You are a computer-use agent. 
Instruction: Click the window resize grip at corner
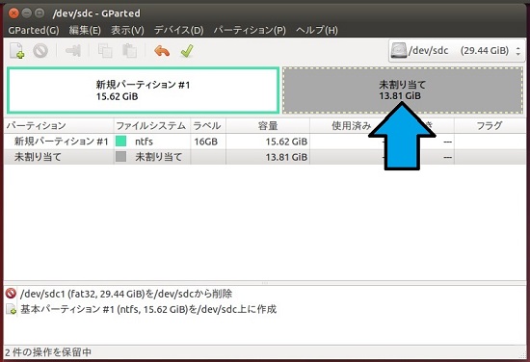[522, 354]
